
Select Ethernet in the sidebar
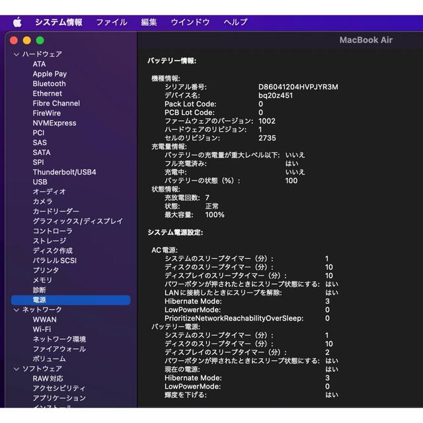coord(47,94)
